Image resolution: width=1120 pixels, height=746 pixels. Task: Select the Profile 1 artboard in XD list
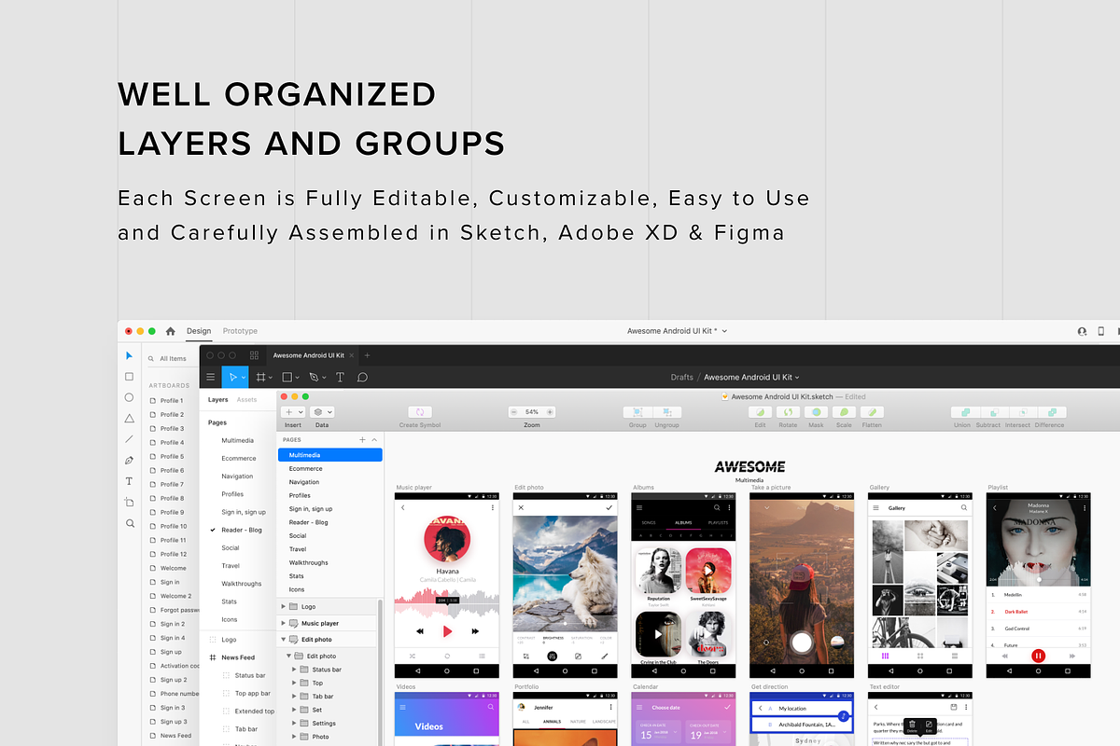pos(172,401)
